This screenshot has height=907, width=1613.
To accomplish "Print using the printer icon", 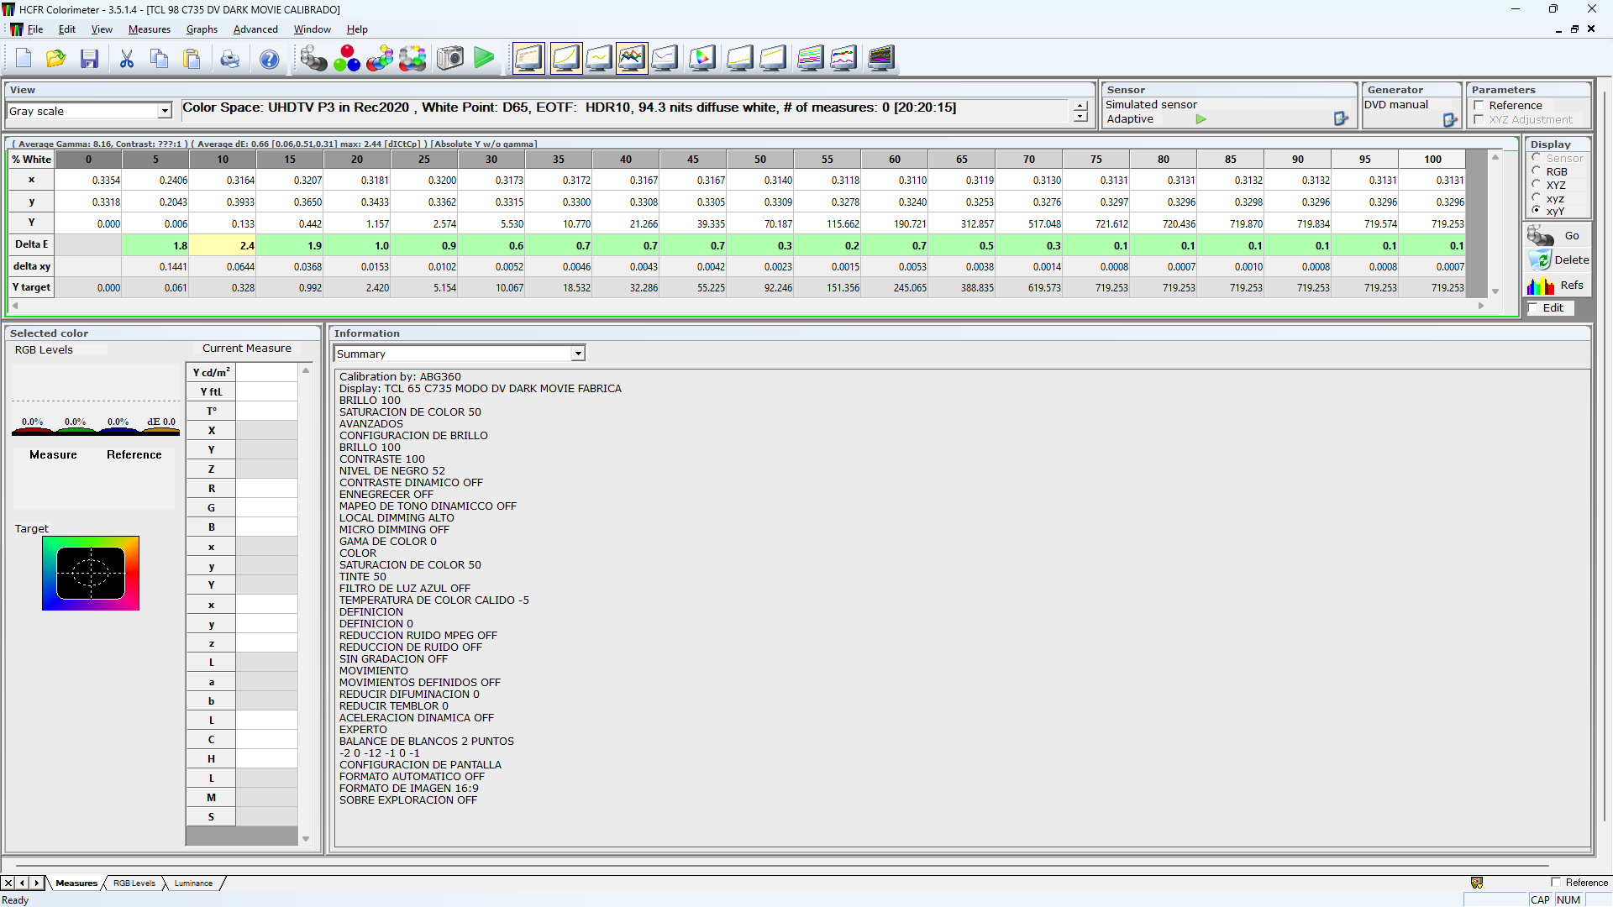I will pos(229,59).
